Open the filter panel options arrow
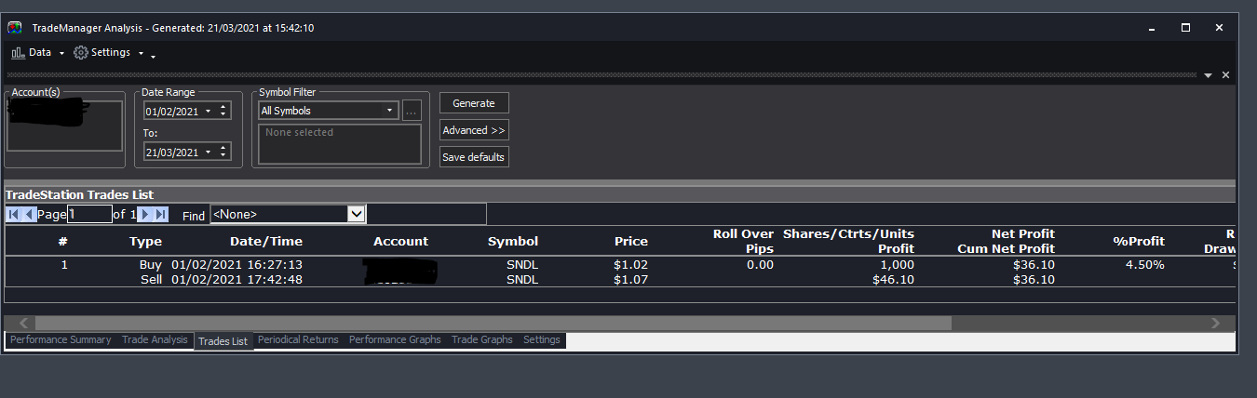Screen dimensions: 1257x398 tap(1208, 75)
